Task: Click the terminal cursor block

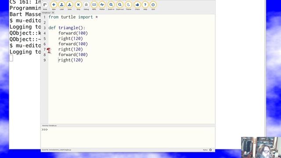Action: coord(11,58)
